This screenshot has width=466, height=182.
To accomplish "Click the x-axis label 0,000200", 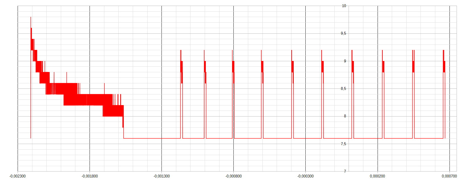I will pos(377,176).
